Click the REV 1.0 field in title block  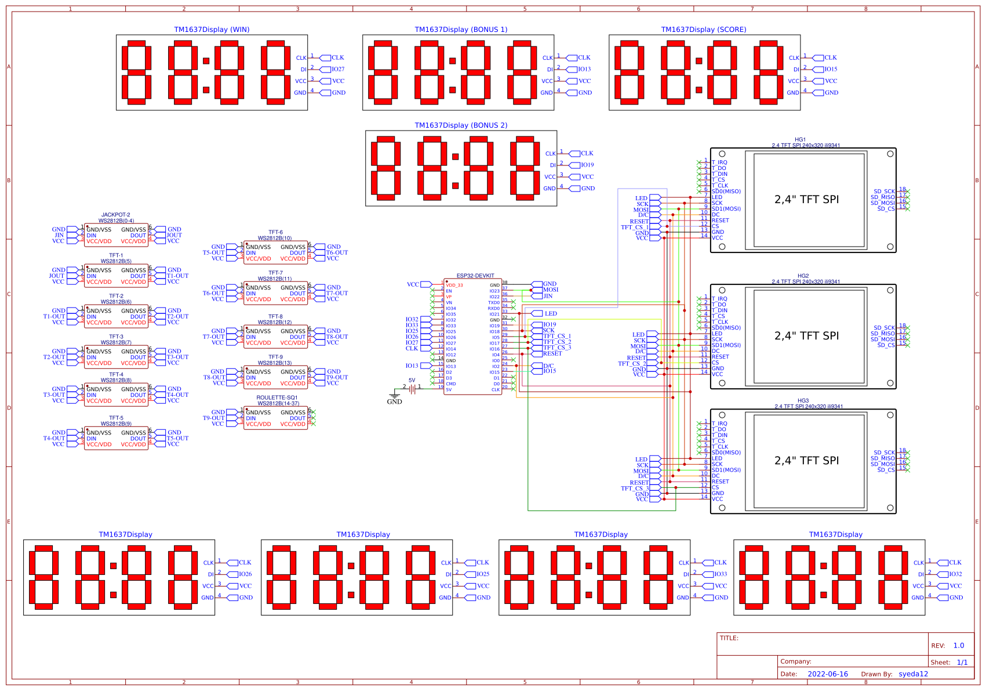pos(959,645)
